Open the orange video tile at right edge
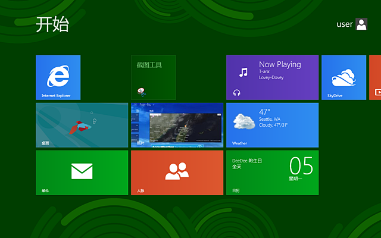Image resolution: width=381 pixels, height=238 pixels. [375, 77]
